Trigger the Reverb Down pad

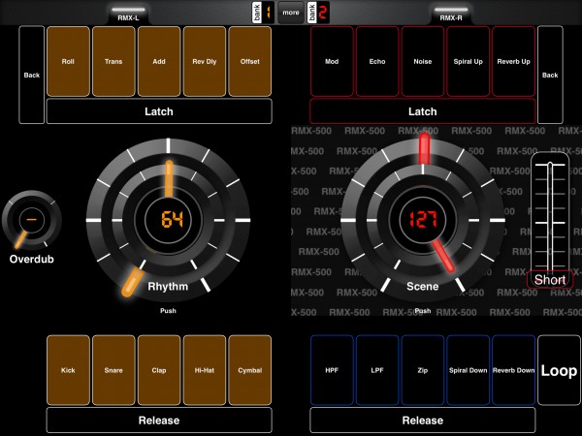pos(514,370)
